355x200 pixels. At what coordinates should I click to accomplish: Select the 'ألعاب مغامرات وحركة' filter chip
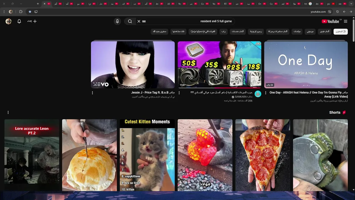click(x=278, y=32)
